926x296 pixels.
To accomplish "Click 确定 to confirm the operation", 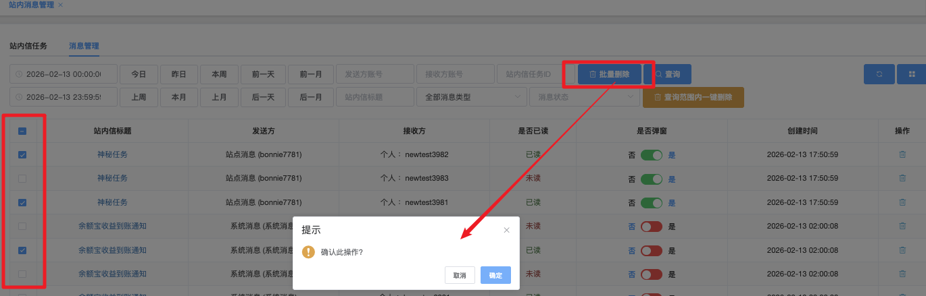I will coord(495,275).
